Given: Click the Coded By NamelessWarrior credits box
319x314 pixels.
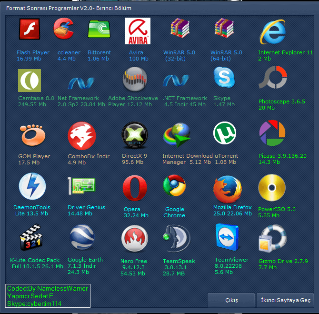Looking at the screenshot, I should click(x=48, y=295).
